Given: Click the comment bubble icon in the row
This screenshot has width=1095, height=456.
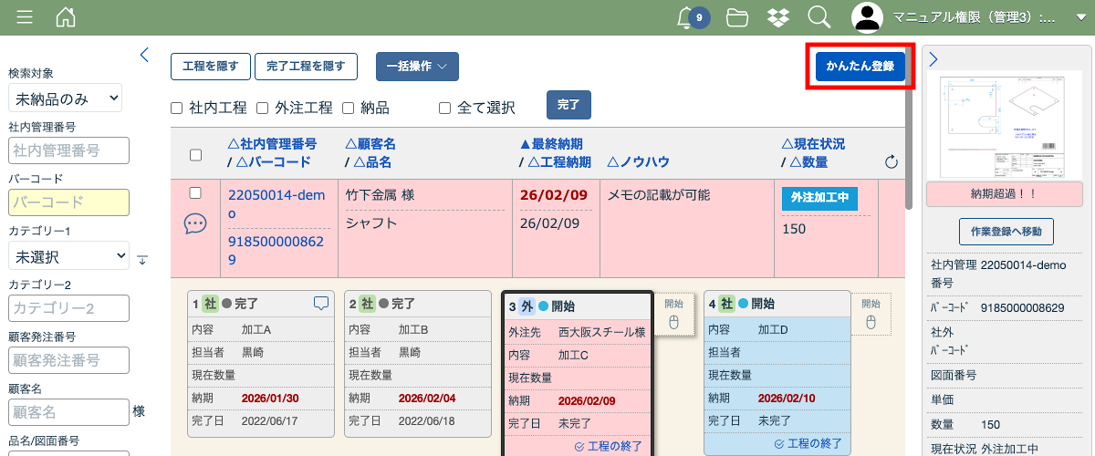Looking at the screenshot, I should click(x=195, y=224).
